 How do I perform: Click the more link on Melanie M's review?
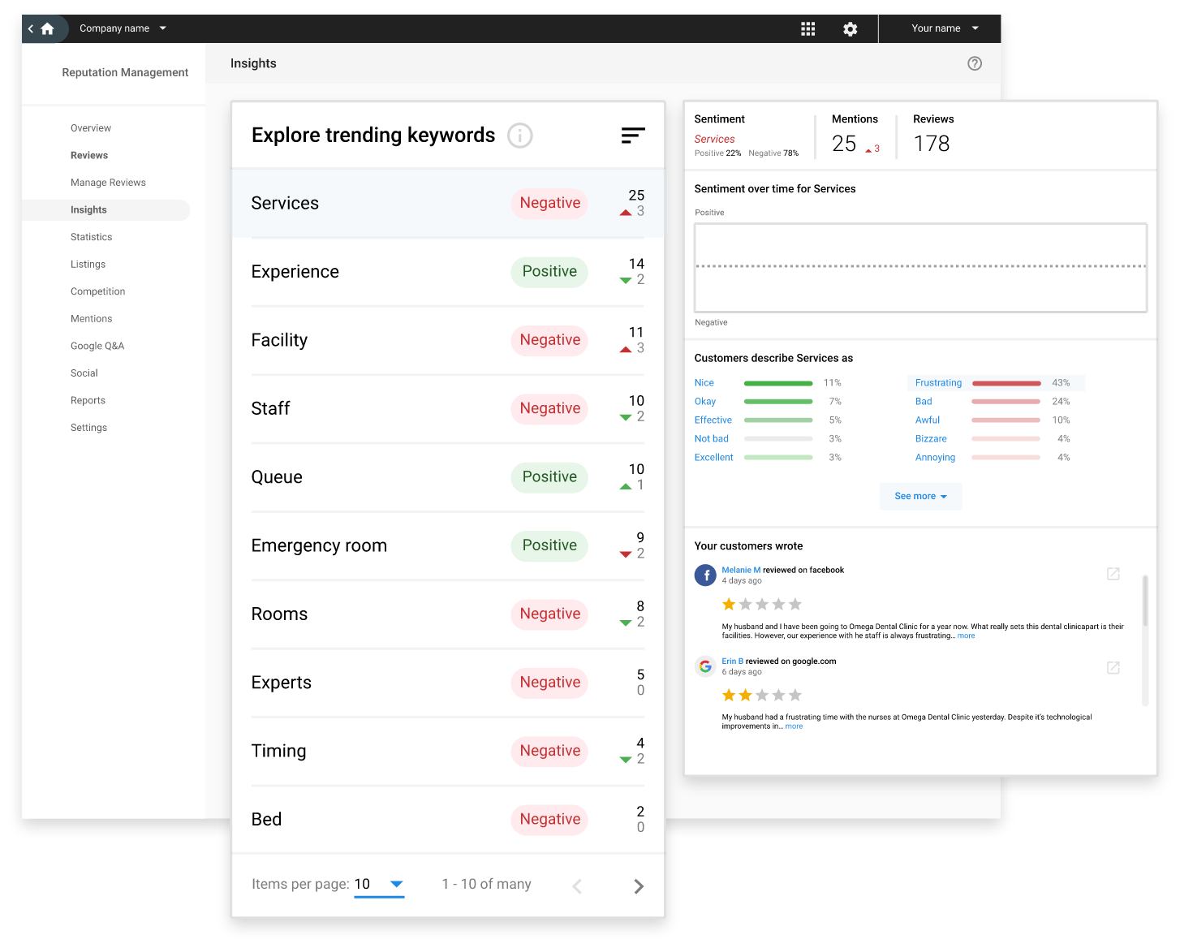pyautogui.click(x=966, y=636)
